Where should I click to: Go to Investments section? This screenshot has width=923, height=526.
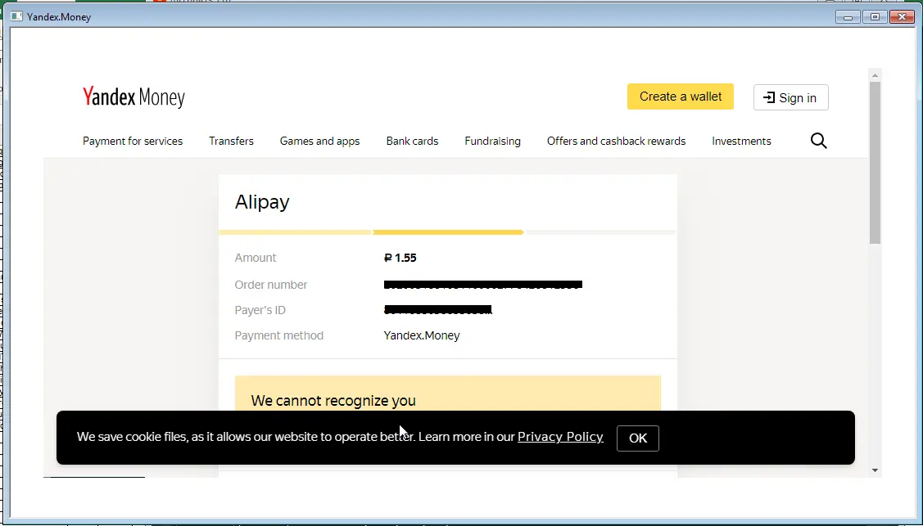click(741, 141)
